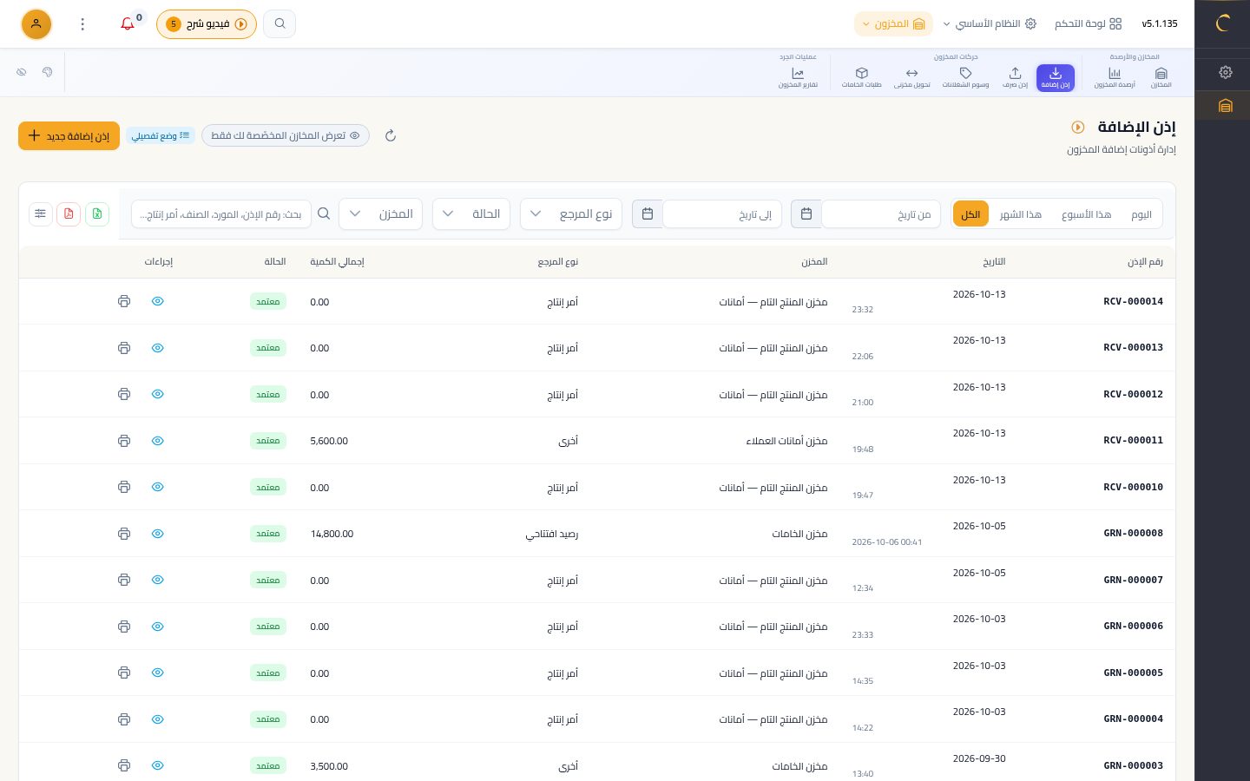
Task: Open the user profile avatar
Action: (x=36, y=23)
